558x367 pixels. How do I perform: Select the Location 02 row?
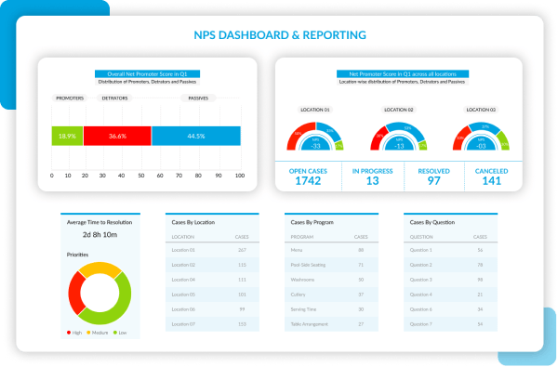click(x=212, y=265)
